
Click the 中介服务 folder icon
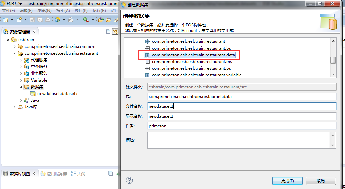point(27,67)
